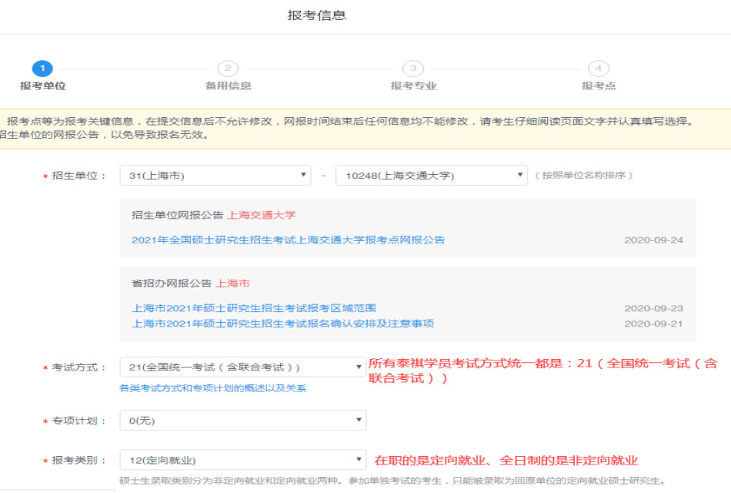Click the step 3 circle icon
Image resolution: width=731 pixels, height=493 pixels.
(x=413, y=69)
